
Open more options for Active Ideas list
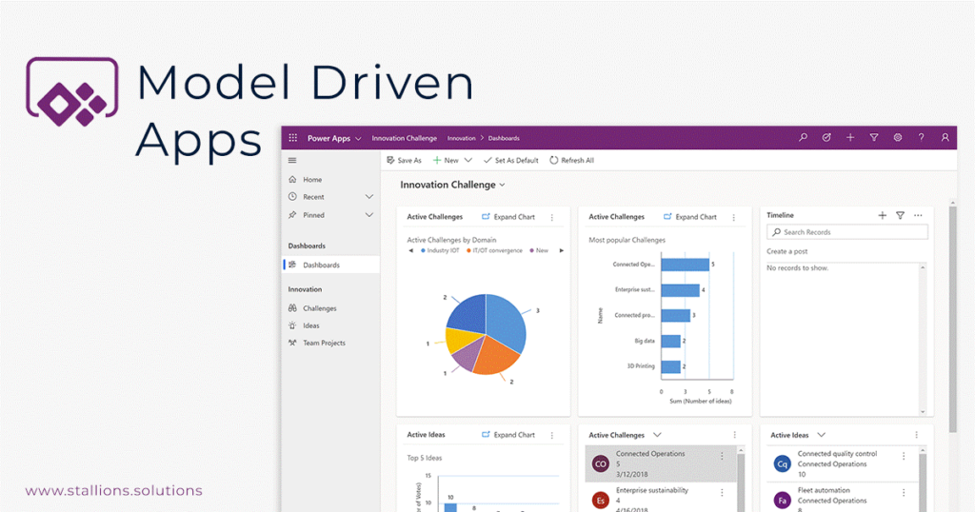pos(916,436)
